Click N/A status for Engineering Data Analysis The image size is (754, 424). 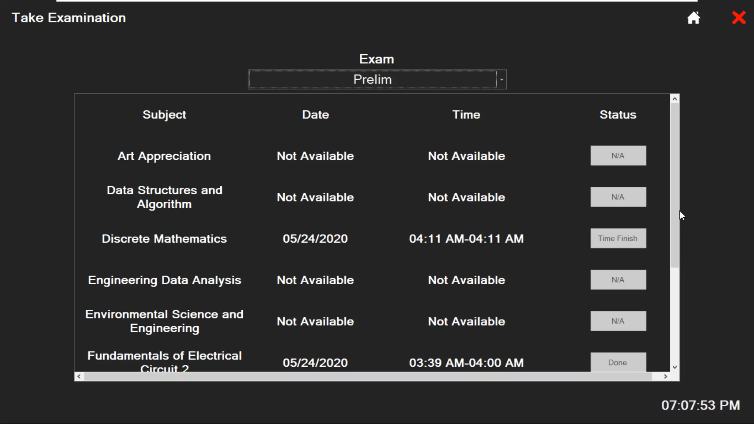coord(618,280)
